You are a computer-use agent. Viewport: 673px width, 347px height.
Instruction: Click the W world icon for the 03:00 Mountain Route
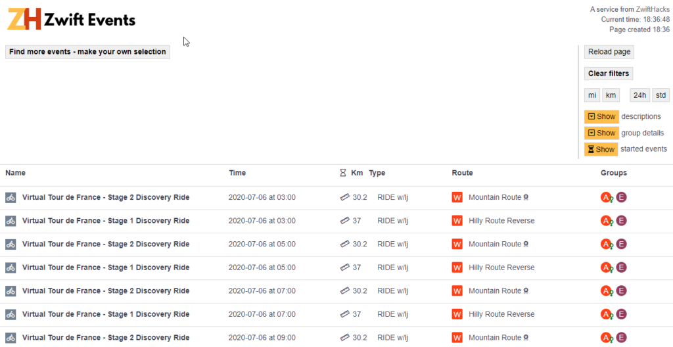click(457, 198)
